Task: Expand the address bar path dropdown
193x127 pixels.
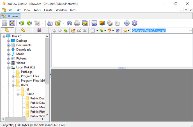Action: point(190,31)
